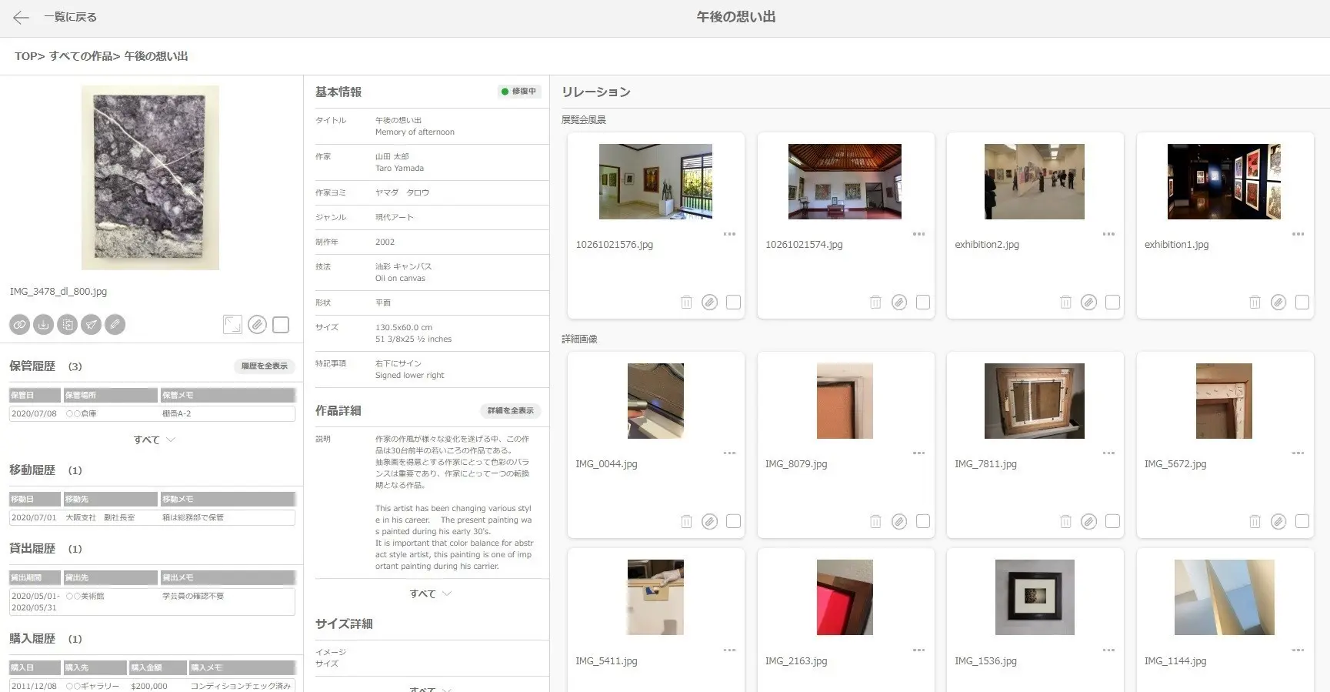Image resolution: width=1330 pixels, height=692 pixels.
Task: Click paperclip icon on exhibition1.jpg card
Action: [1278, 303]
